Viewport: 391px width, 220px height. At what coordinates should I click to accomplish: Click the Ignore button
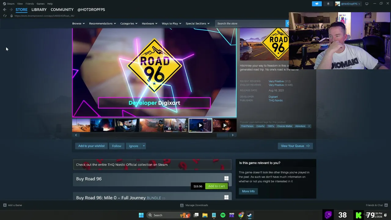pyautogui.click(x=133, y=146)
